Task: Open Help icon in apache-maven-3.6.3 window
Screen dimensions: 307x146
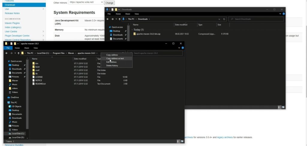Action: coord(183,48)
